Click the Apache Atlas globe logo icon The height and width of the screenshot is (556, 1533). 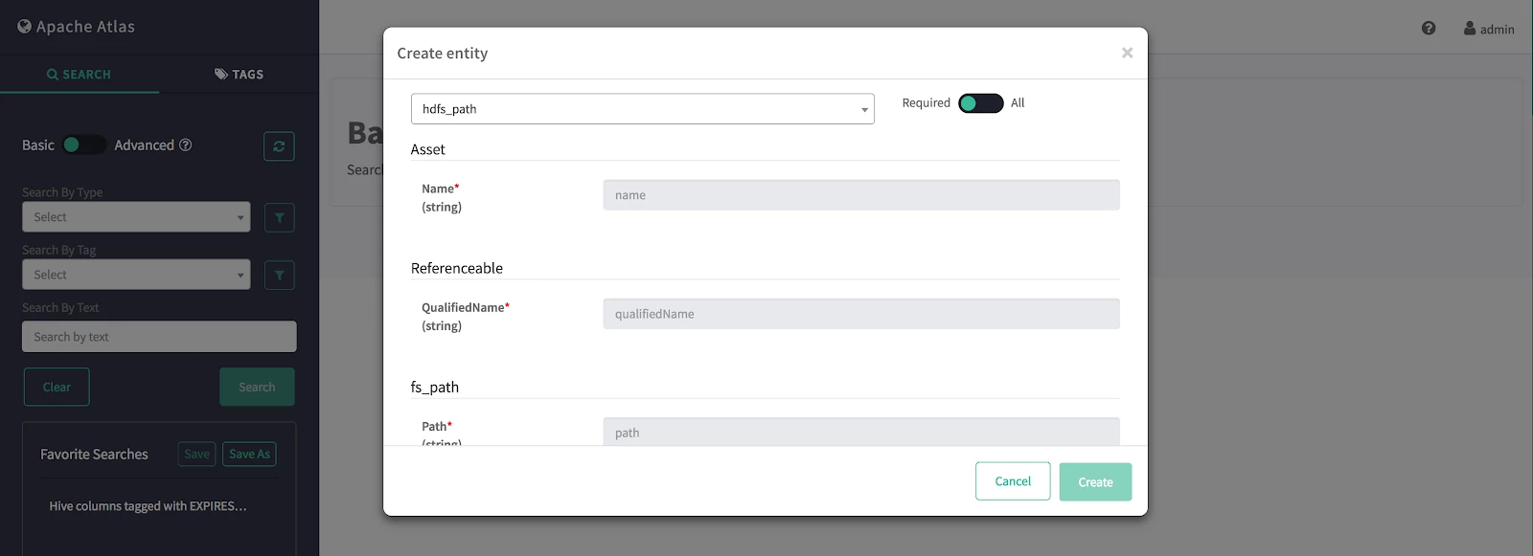tap(25, 27)
